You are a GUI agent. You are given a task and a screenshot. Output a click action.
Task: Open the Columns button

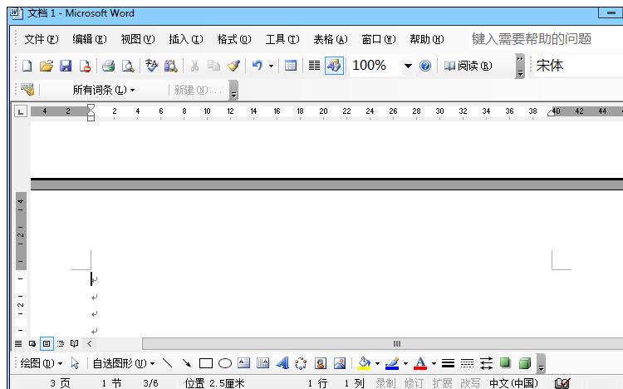click(314, 66)
